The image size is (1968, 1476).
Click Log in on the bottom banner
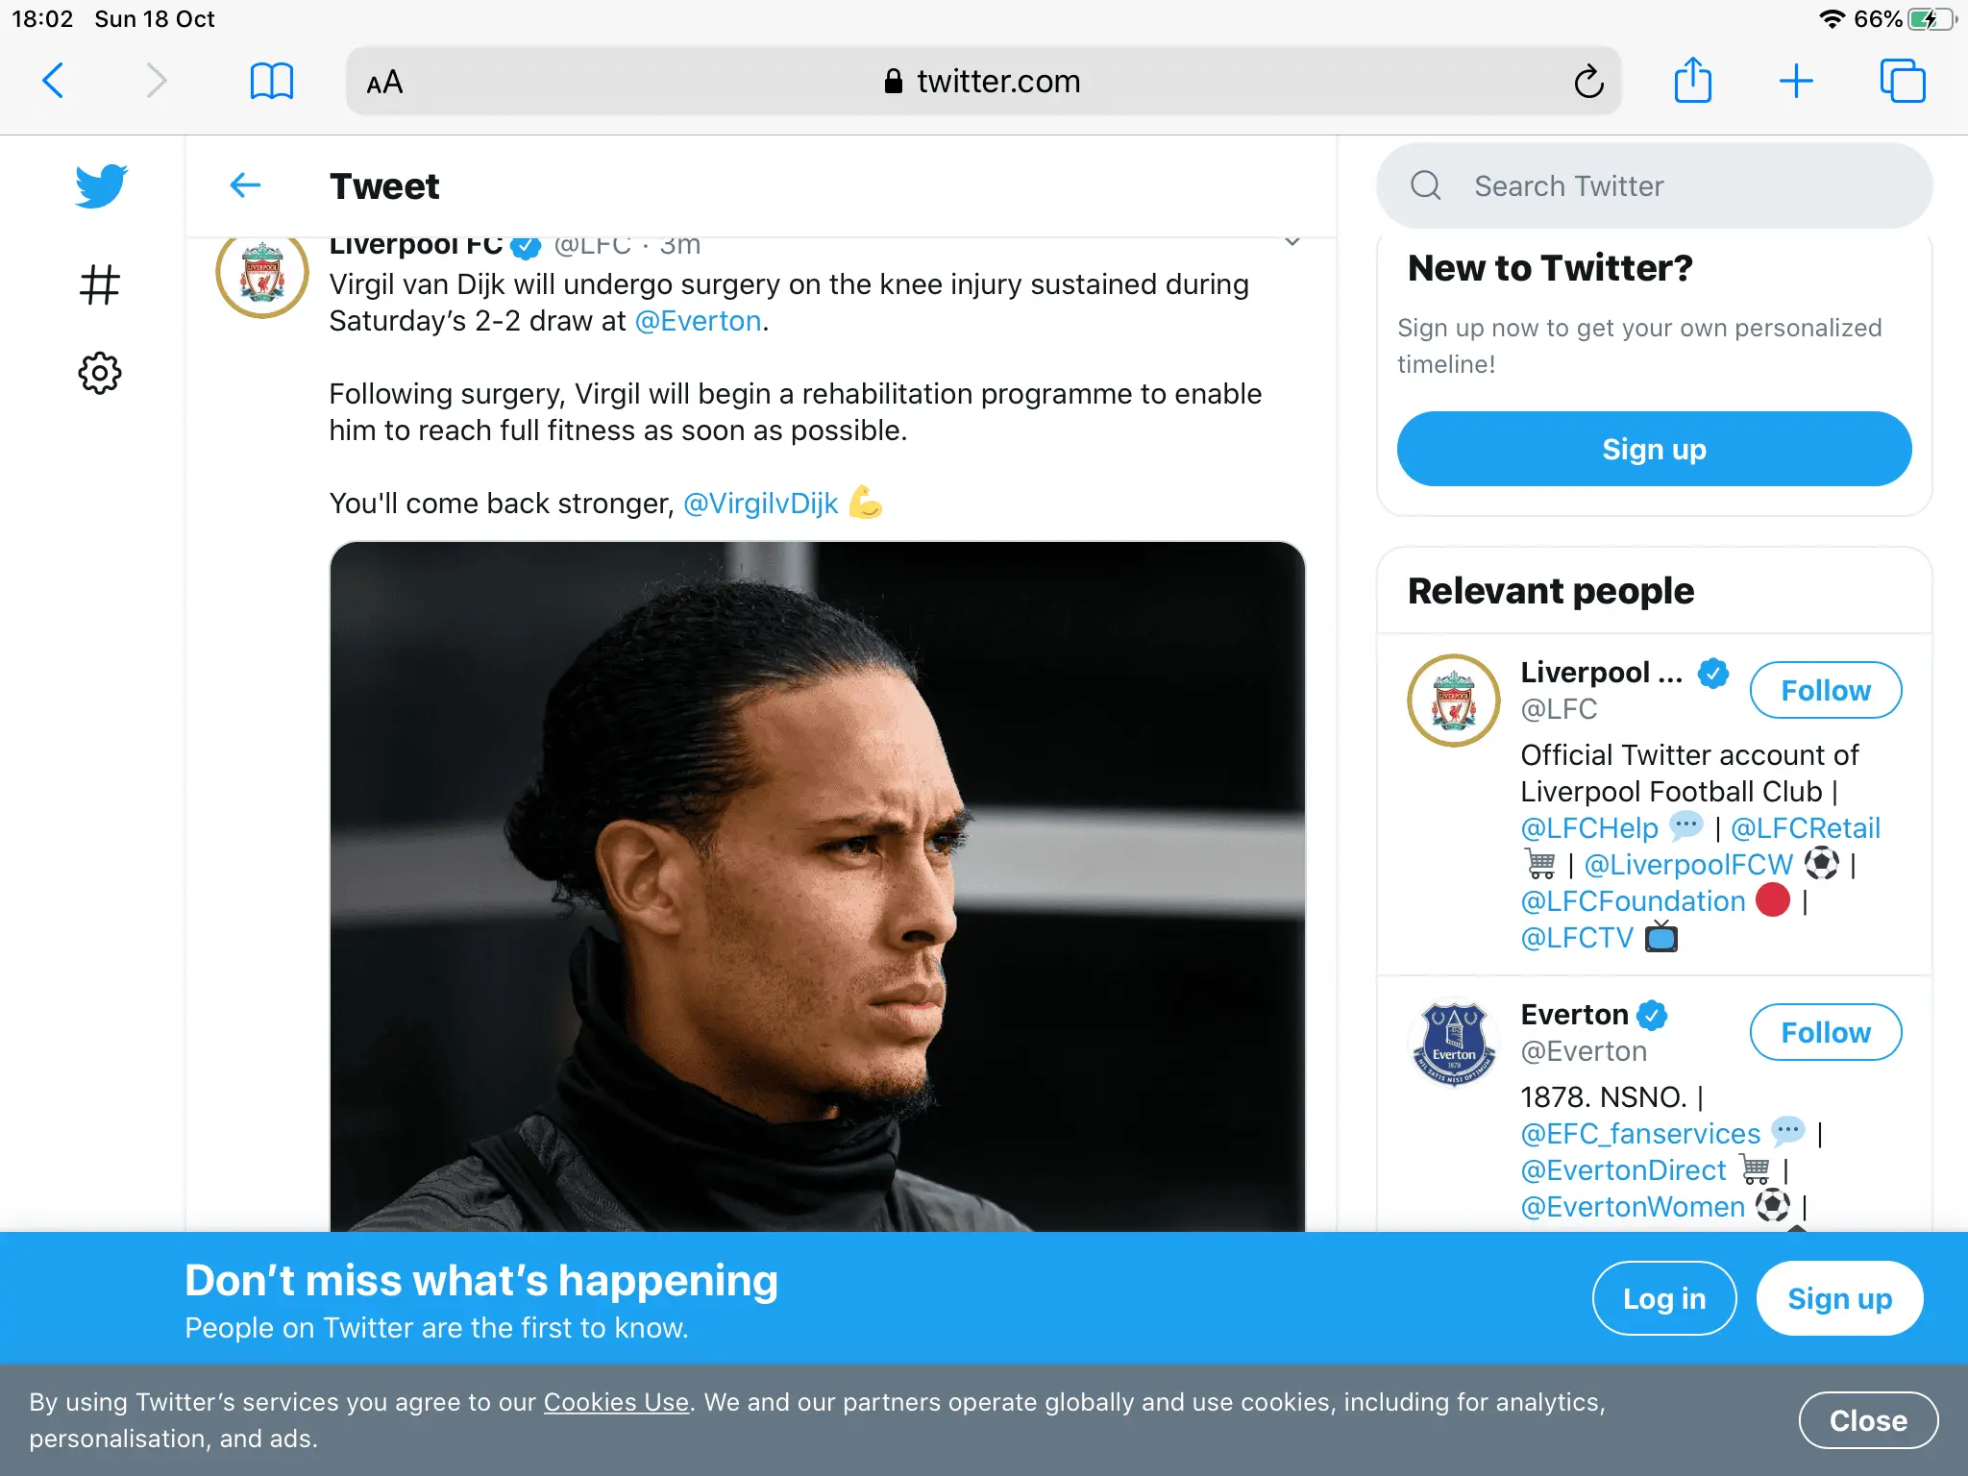[x=1663, y=1298]
